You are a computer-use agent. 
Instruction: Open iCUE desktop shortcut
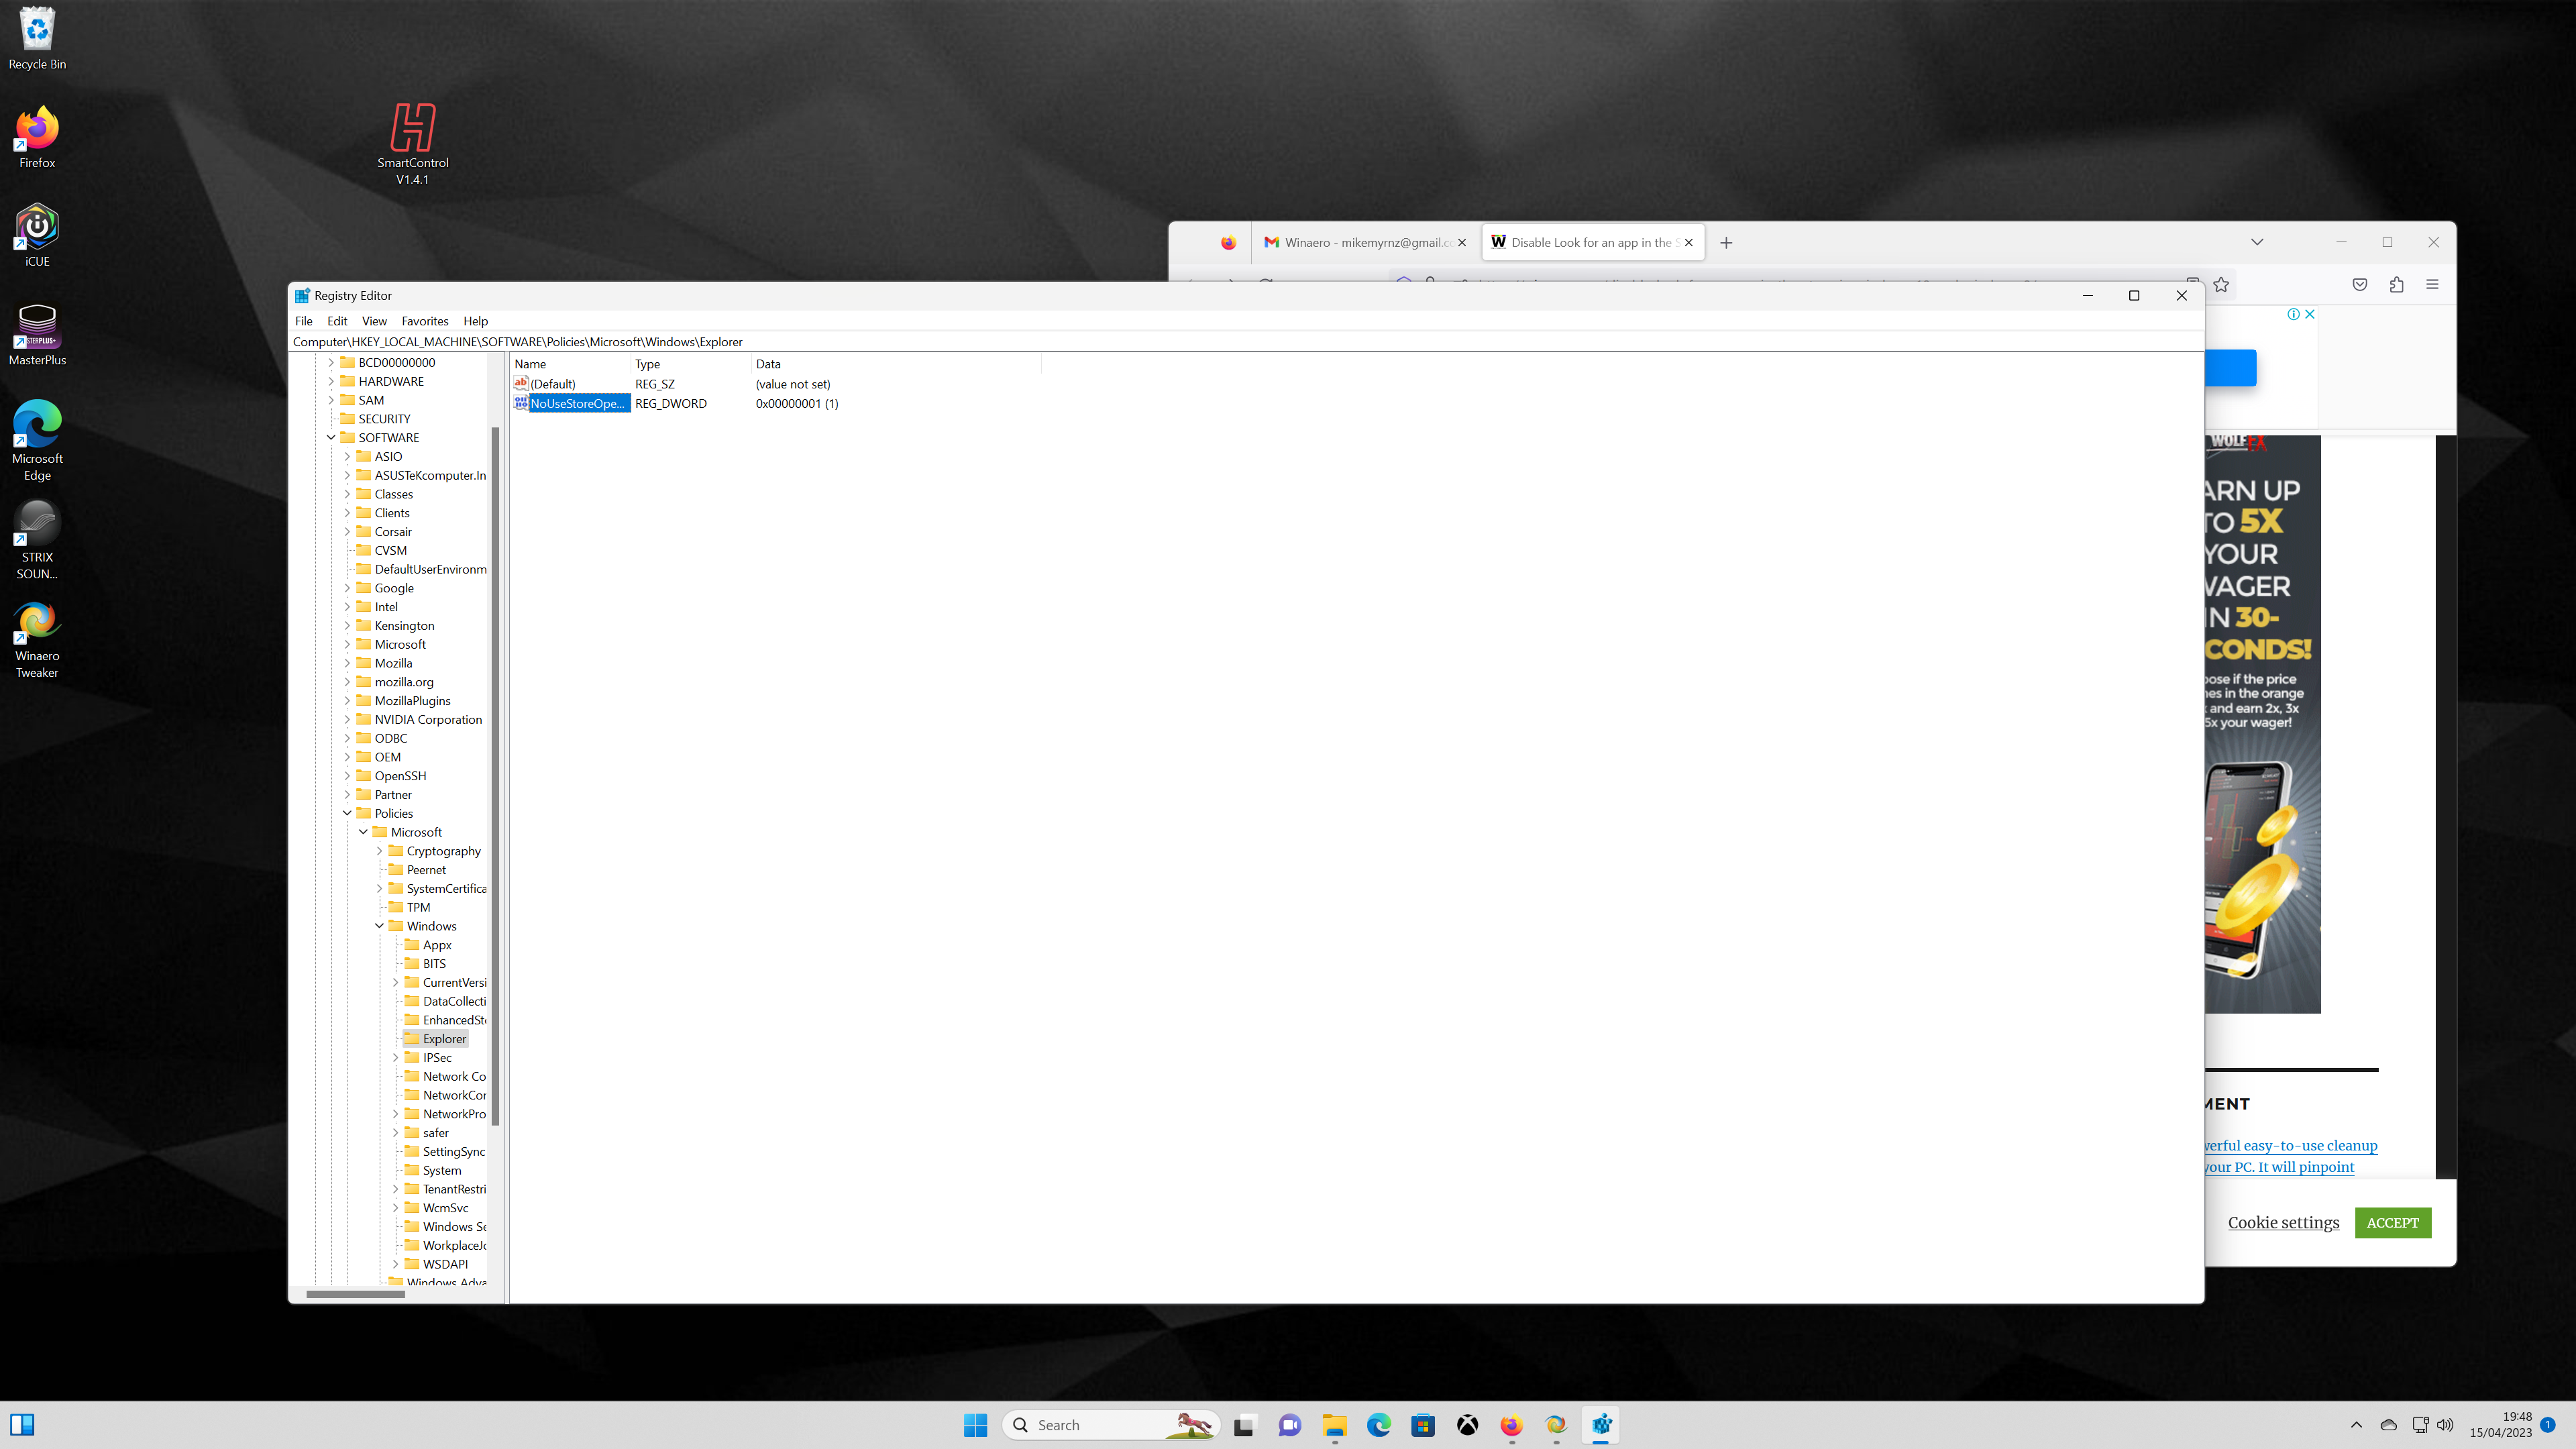click(x=37, y=236)
